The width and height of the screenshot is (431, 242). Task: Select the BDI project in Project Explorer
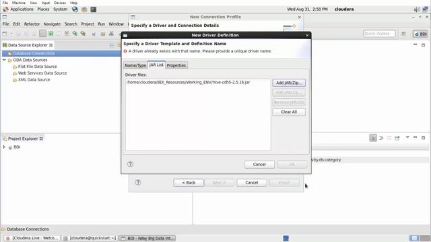tap(17, 147)
